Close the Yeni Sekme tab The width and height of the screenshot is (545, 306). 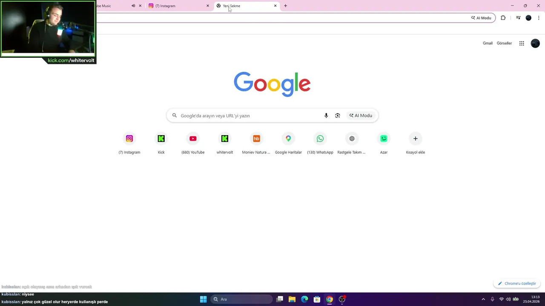click(x=275, y=6)
